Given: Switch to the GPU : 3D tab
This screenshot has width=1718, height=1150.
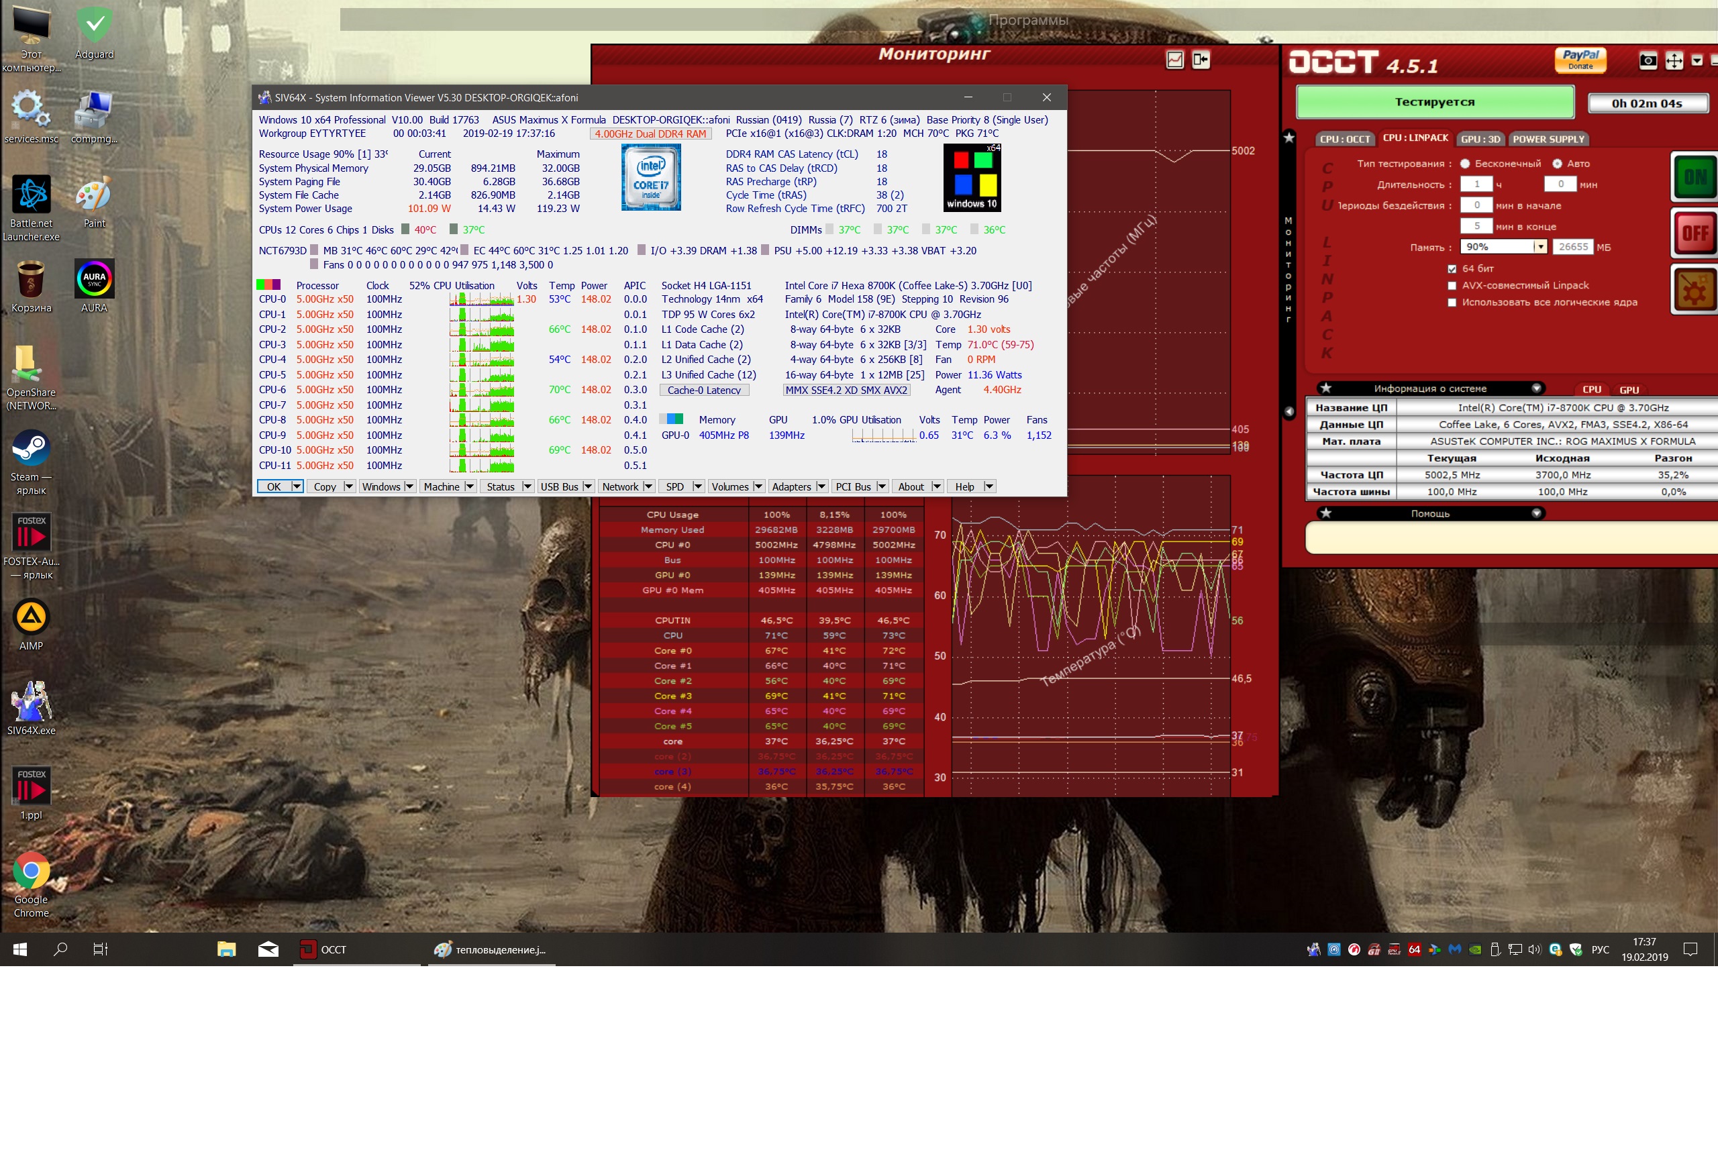Looking at the screenshot, I should click(x=1480, y=139).
